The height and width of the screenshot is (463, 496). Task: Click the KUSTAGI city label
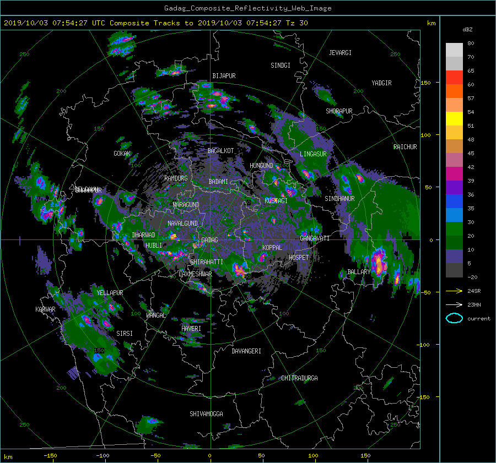276,201
